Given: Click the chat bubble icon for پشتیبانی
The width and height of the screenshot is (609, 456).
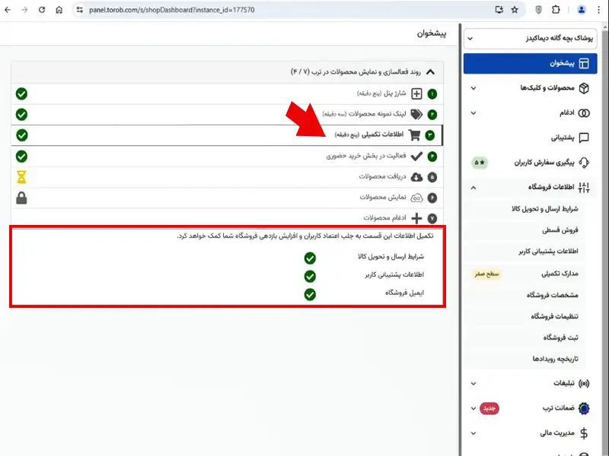Looking at the screenshot, I should coord(584,138).
